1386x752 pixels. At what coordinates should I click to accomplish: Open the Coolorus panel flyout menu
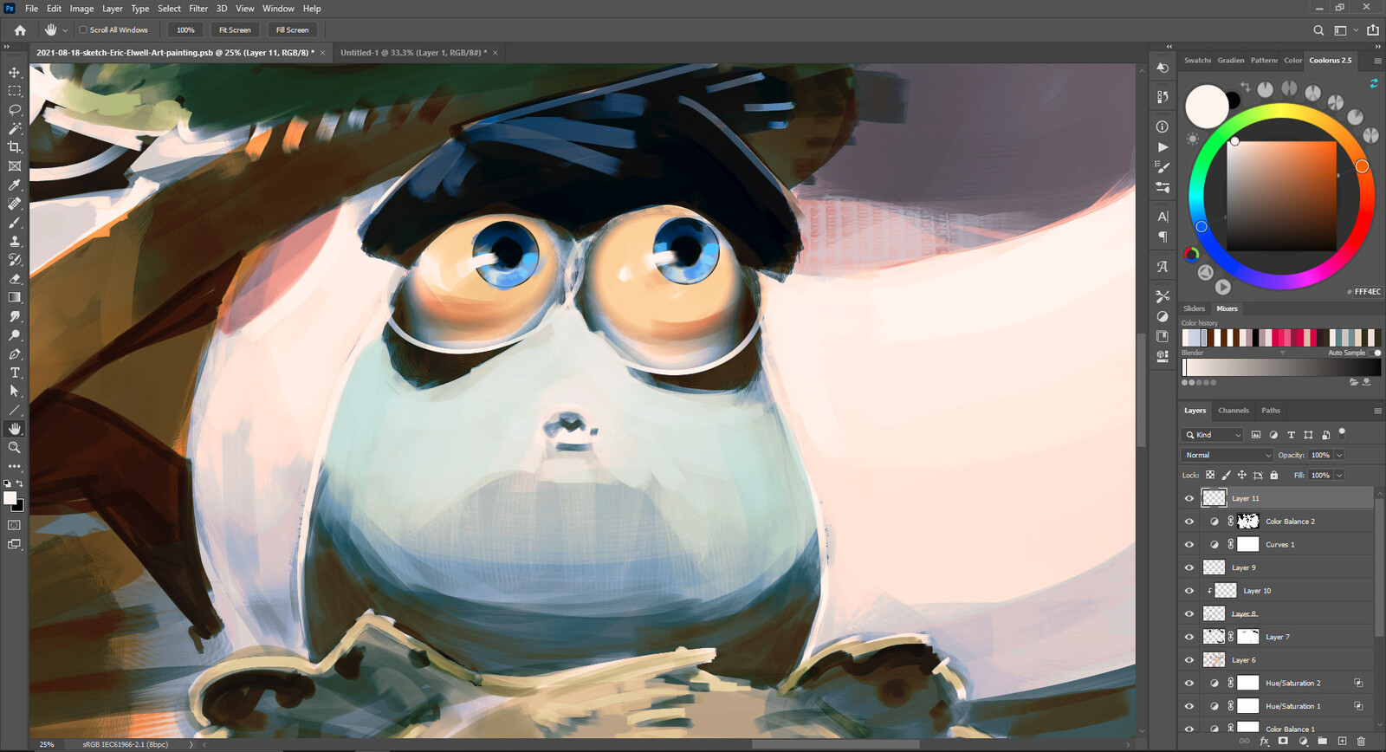[x=1377, y=61]
